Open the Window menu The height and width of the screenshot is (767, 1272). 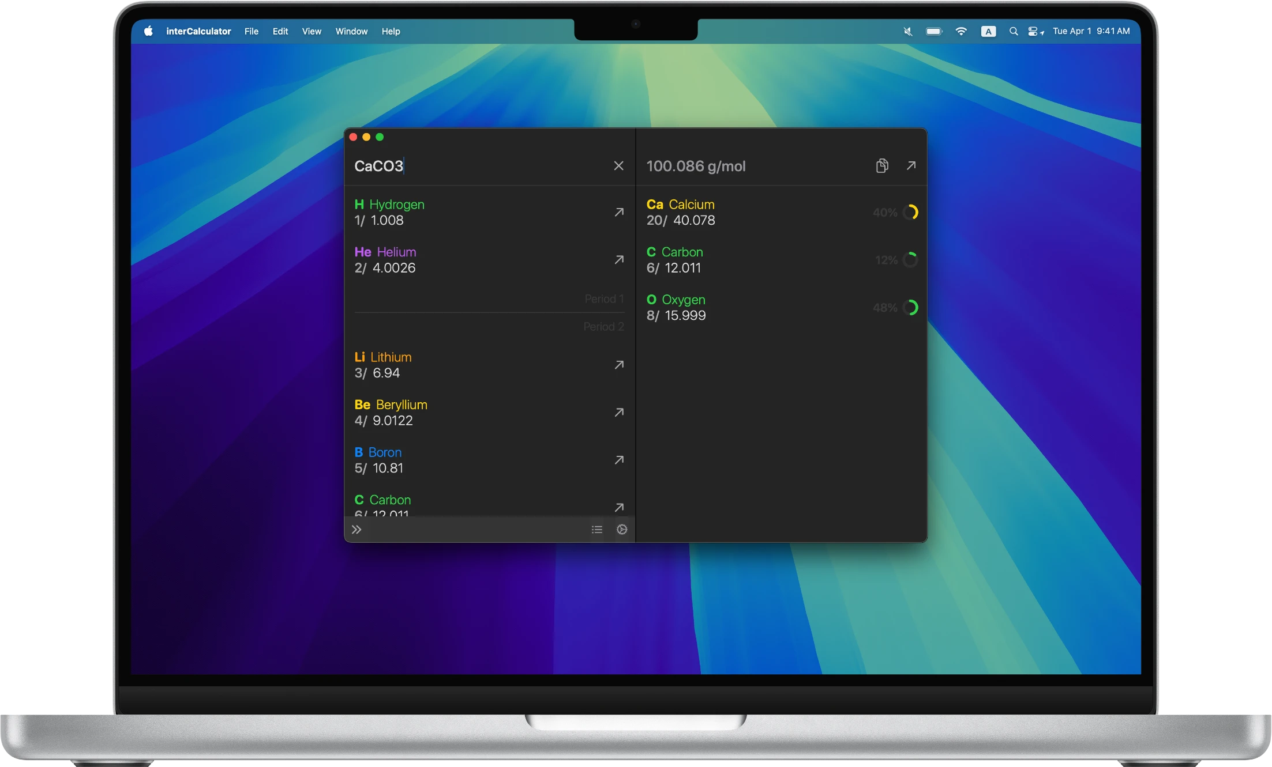pos(351,31)
